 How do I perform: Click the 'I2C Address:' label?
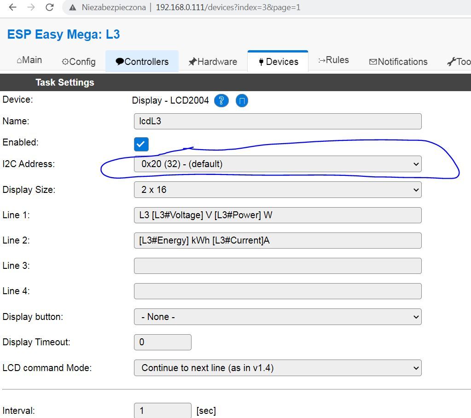click(29, 164)
